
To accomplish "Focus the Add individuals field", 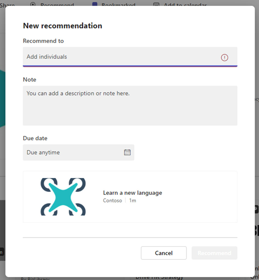I will click(121, 57).
